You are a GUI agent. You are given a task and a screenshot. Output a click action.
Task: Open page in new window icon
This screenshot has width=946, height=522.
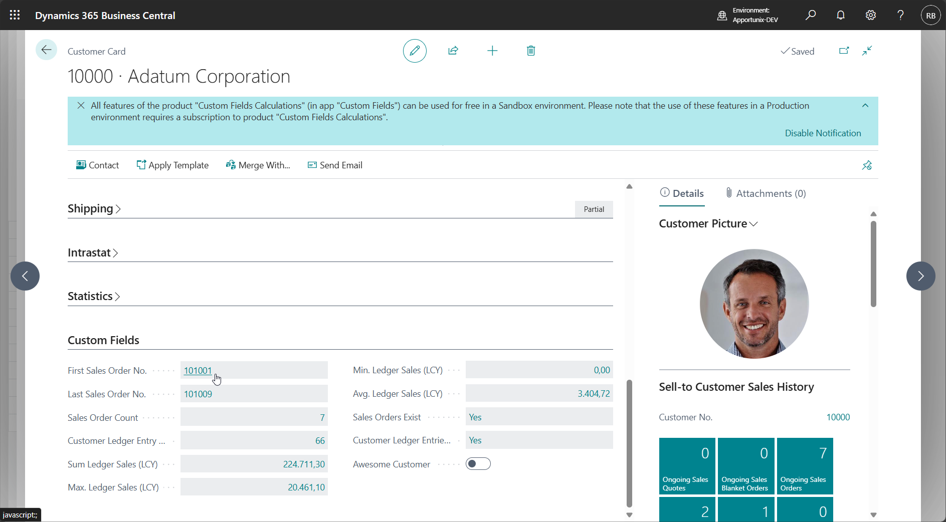pyautogui.click(x=844, y=51)
